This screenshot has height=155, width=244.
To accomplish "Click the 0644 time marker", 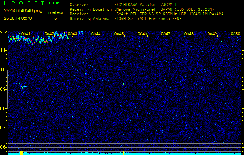I will tap(96, 34).
